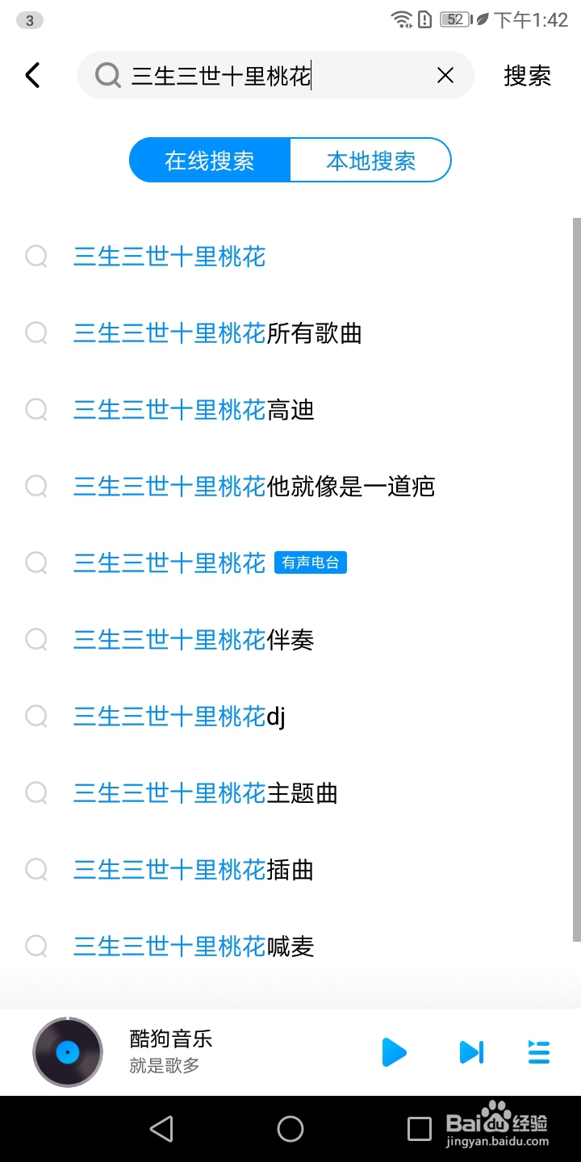Switch to the 在线搜索 tab
Screen dimensions: 581x1162
210,160
